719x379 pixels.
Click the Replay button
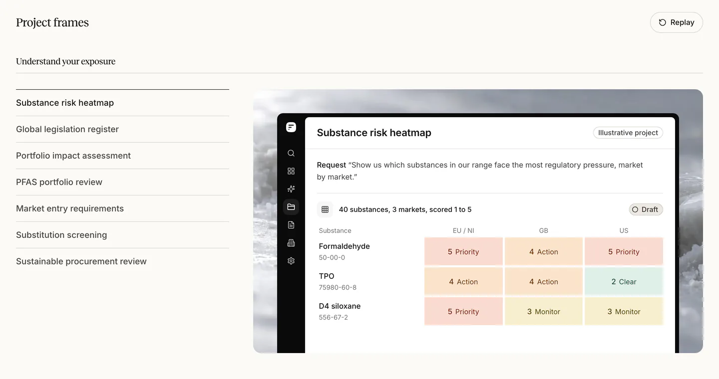coord(677,22)
